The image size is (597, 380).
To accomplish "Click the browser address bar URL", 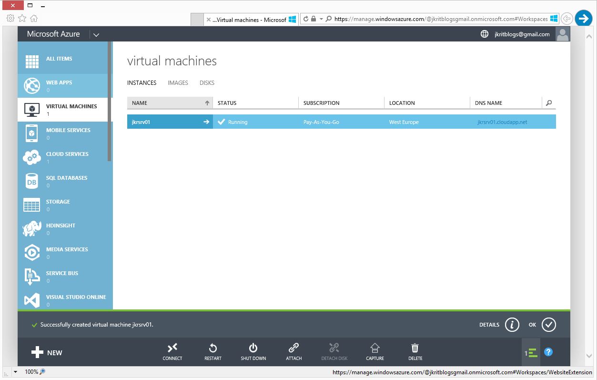I will [441, 19].
